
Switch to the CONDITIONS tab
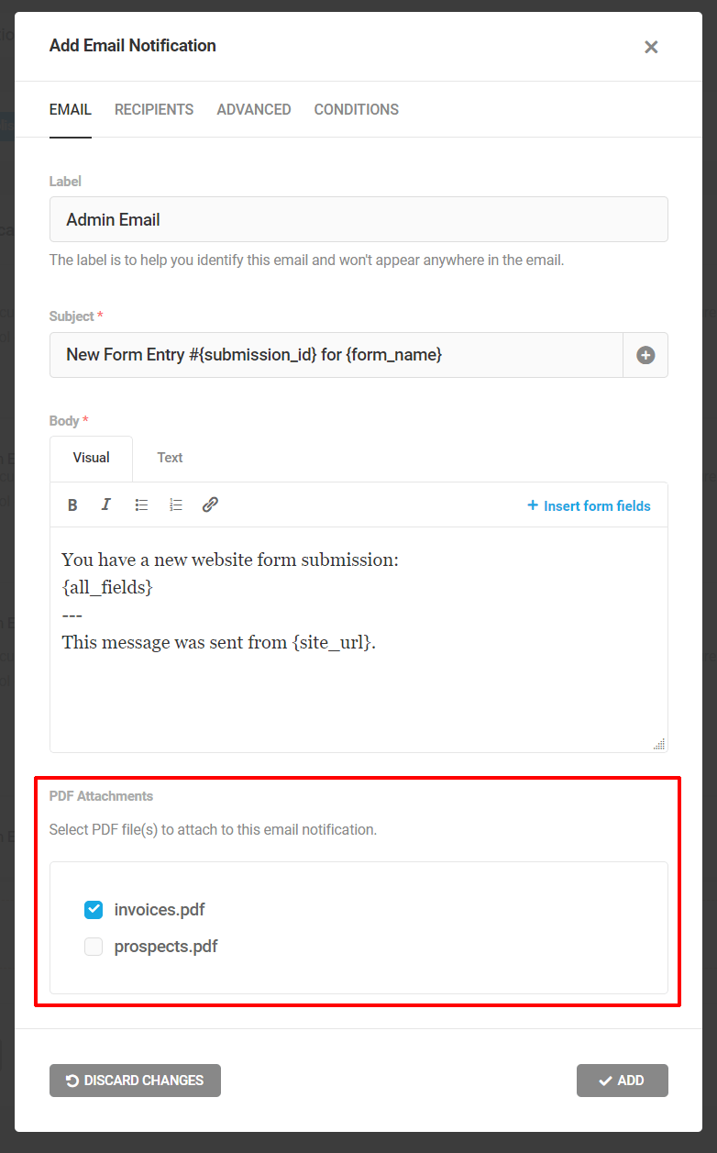pos(356,109)
